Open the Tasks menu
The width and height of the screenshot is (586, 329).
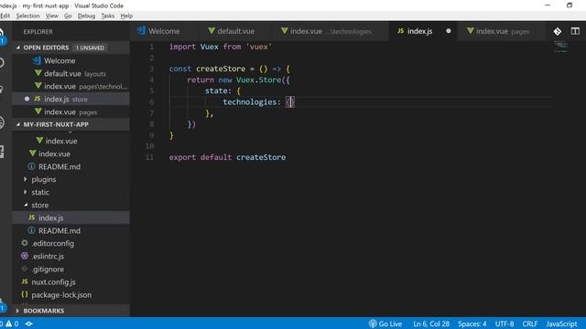click(108, 16)
